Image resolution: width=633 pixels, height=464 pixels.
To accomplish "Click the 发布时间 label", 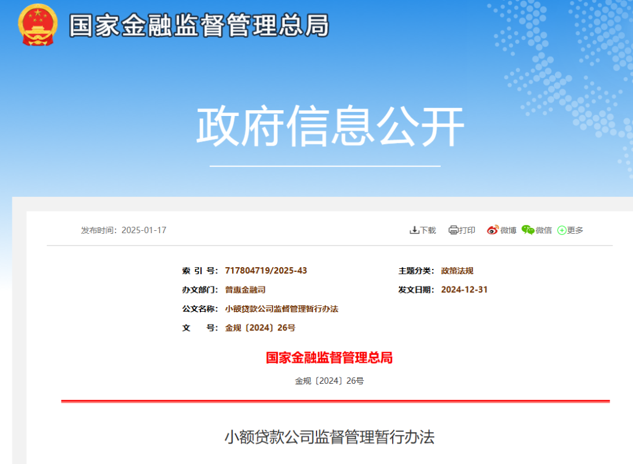I will click(98, 230).
